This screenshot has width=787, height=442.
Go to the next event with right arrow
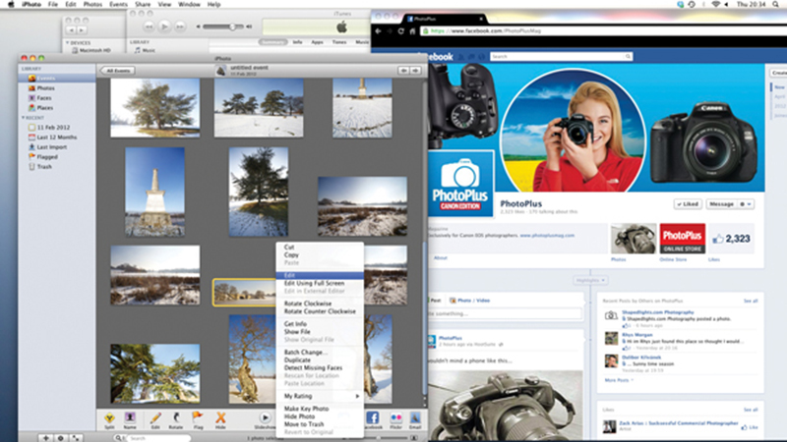(415, 71)
